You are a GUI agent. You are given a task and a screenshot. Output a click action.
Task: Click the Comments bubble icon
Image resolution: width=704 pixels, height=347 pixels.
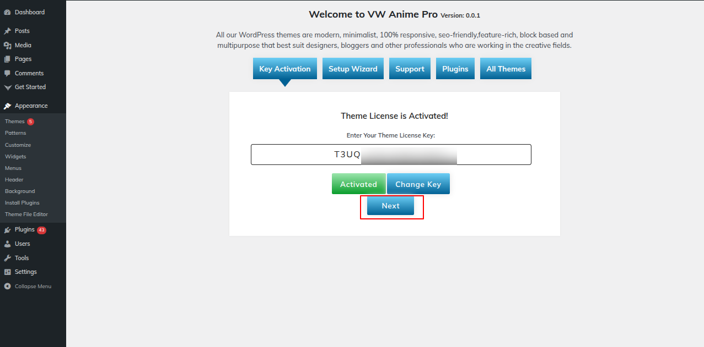(7, 73)
